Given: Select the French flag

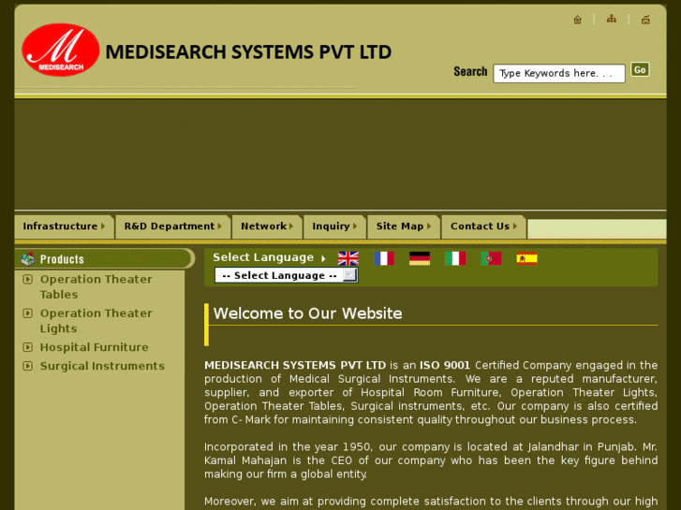Looking at the screenshot, I should 384,258.
